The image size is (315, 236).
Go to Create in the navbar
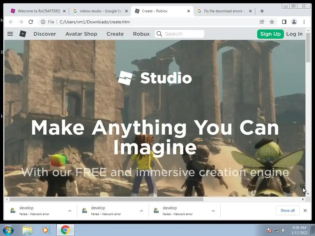115,34
